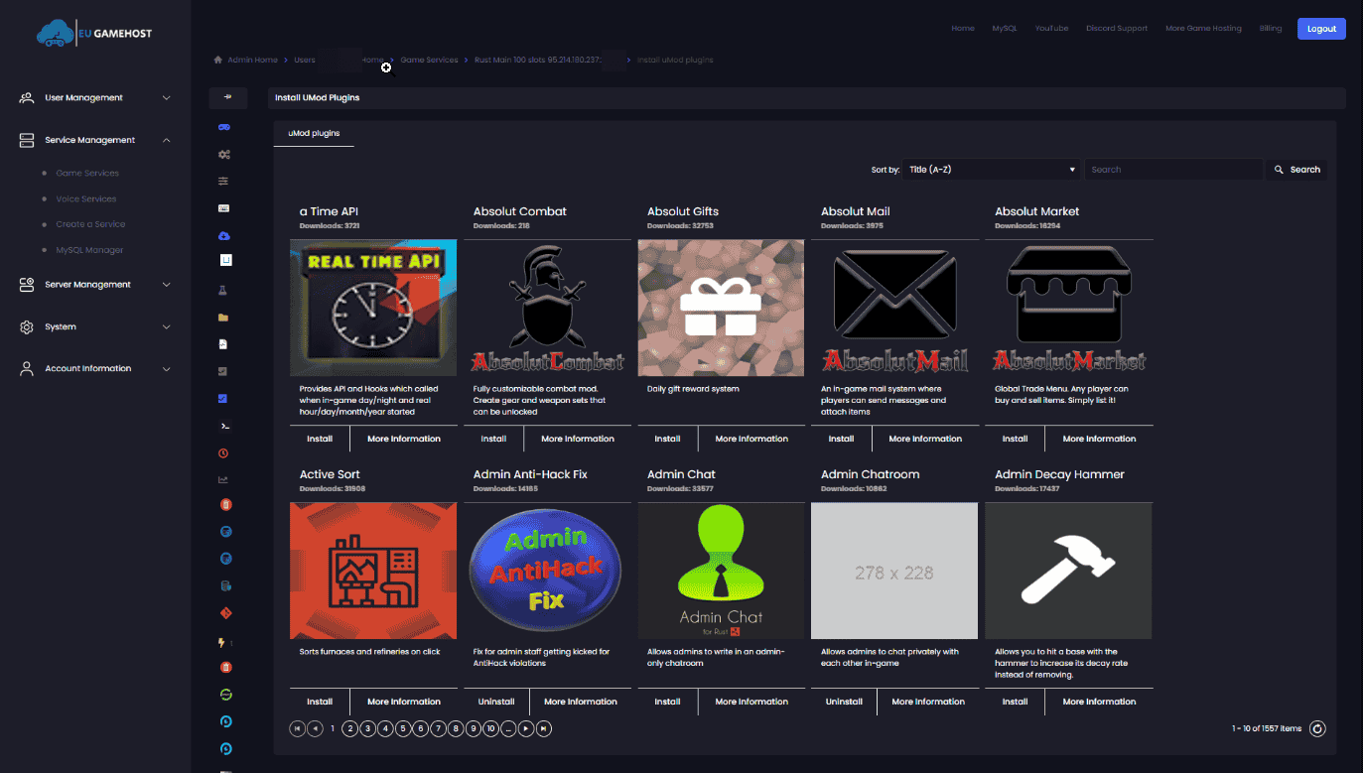Click the green circular refresh icon
The height and width of the screenshot is (773, 1363).
(x=225, y=695)
